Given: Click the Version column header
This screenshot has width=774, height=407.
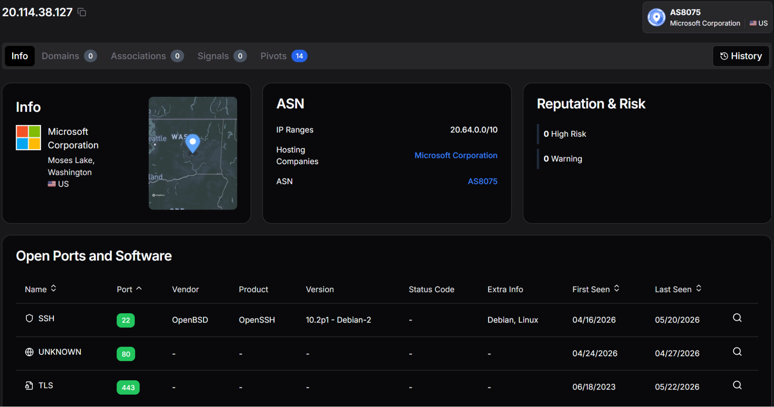Looking at the screenshot, I should point(320,289).
